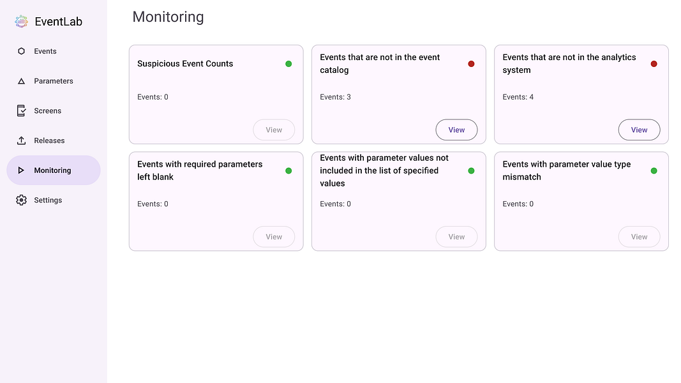Click the triangle Parameters icon in sidebar
The height and width of the screenshot is (383, 681).
pyautogui.click(x=21, y=81)
